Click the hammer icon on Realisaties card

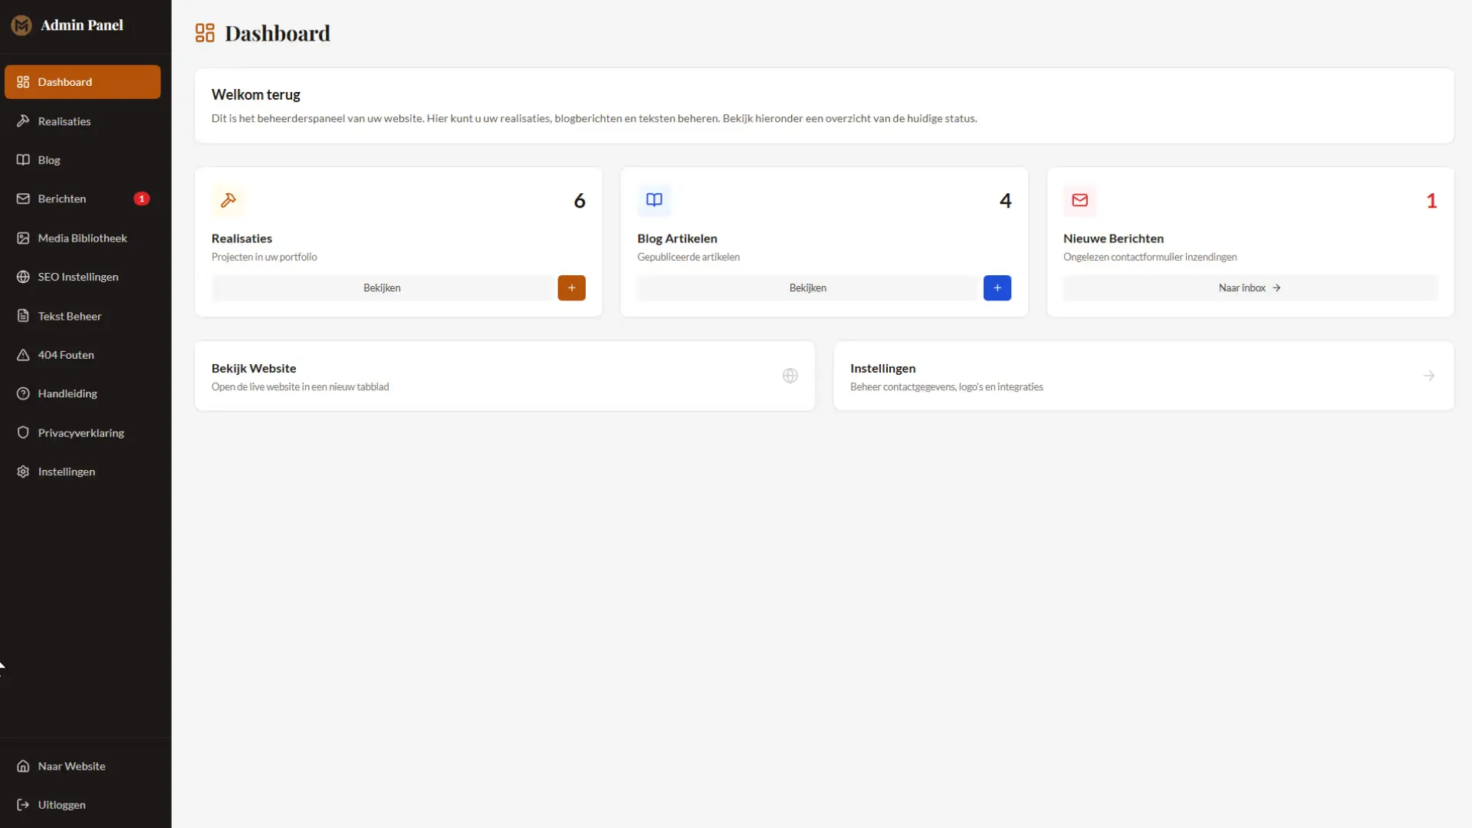(228, 200)
